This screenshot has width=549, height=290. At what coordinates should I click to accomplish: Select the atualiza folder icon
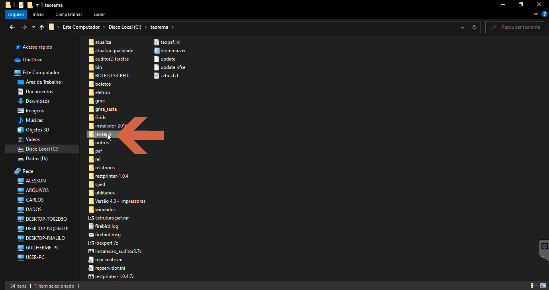91,42
